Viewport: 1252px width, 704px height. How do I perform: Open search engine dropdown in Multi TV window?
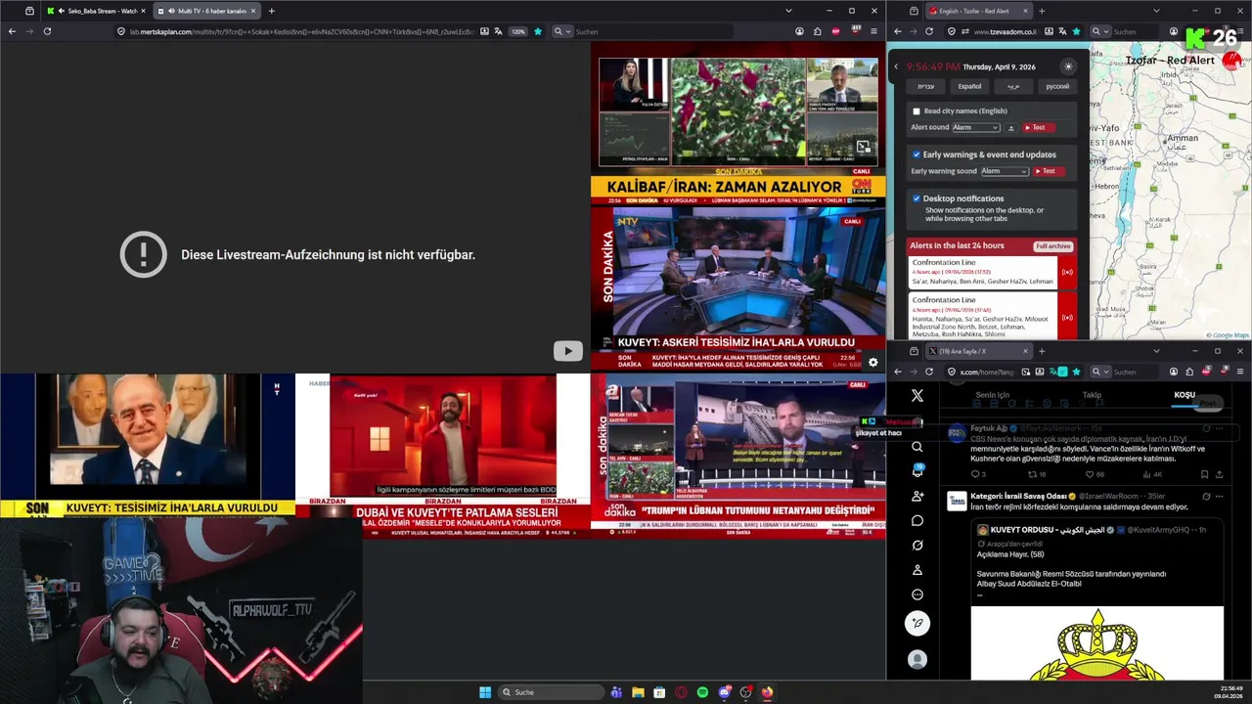click(560, 31)
